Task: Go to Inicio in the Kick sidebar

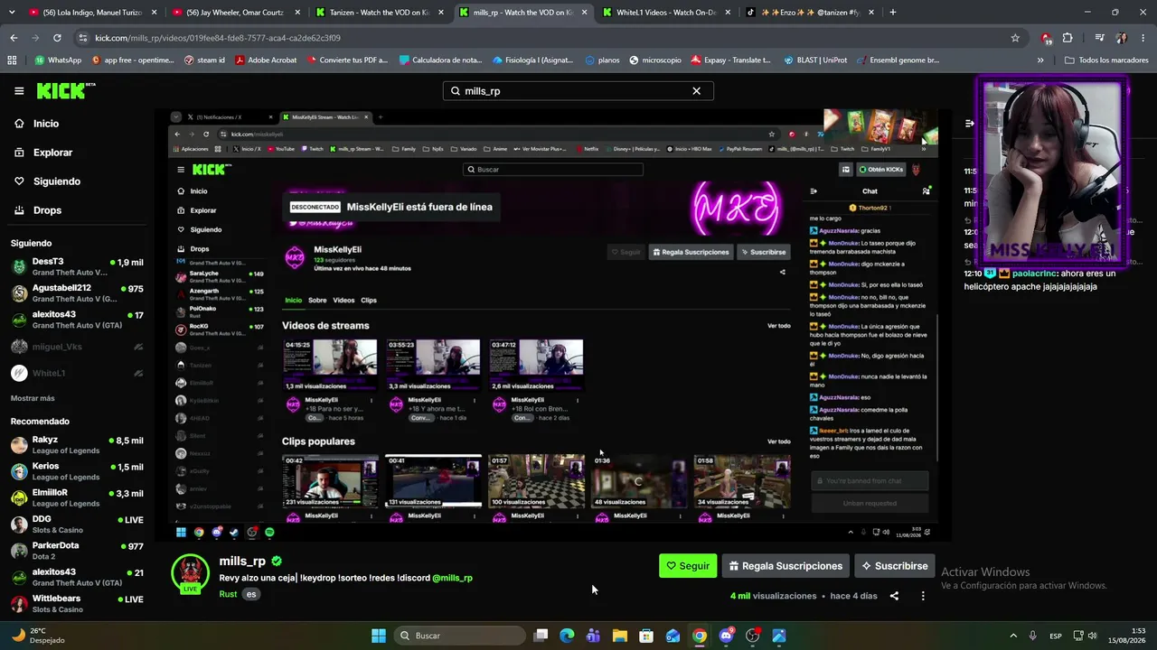Action: click(45, 124)
